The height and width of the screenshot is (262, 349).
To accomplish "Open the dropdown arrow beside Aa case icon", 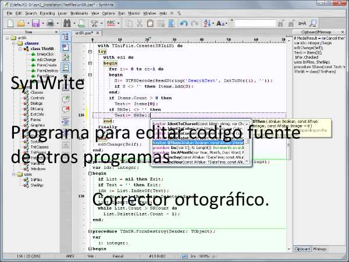I will [x=227, y=23].
